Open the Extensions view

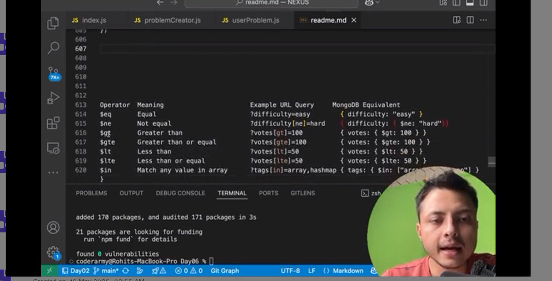(x=53, y=123)
